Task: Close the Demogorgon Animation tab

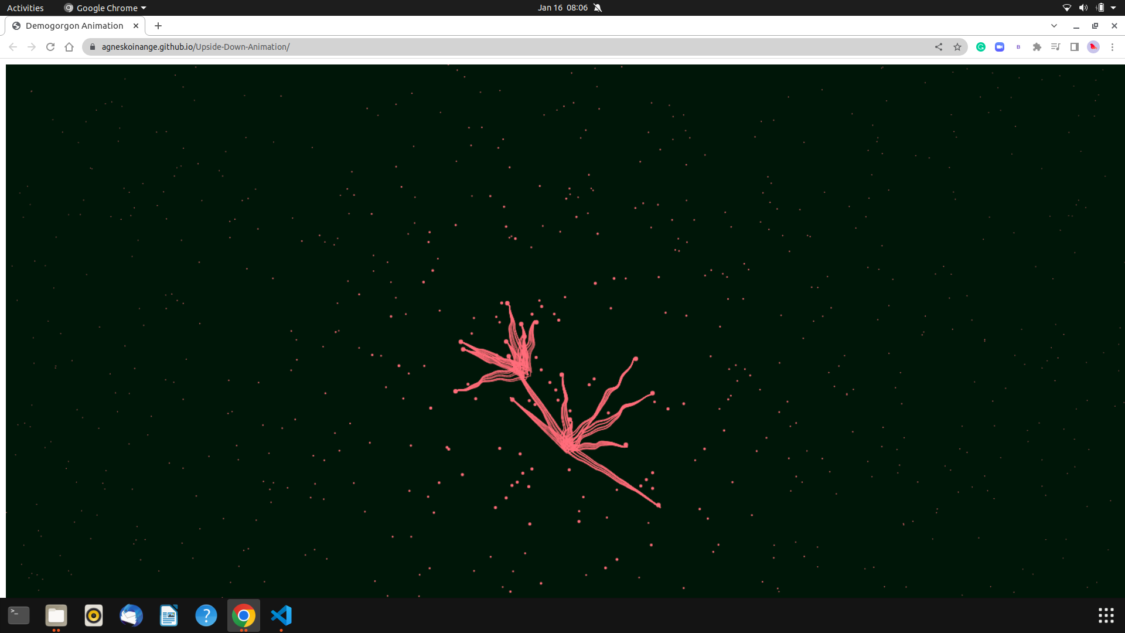Action: (136, 26)
